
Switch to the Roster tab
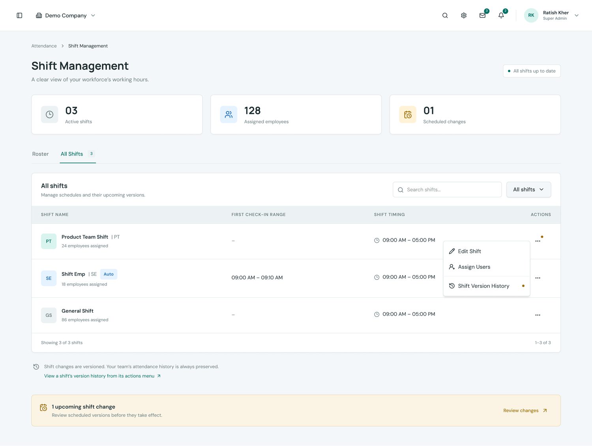click(40, 154)
